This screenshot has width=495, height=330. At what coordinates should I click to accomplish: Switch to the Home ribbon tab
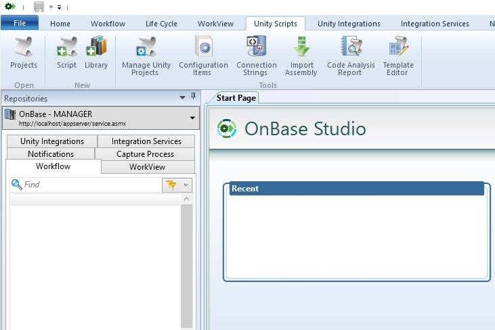click(x=60, y=24)
